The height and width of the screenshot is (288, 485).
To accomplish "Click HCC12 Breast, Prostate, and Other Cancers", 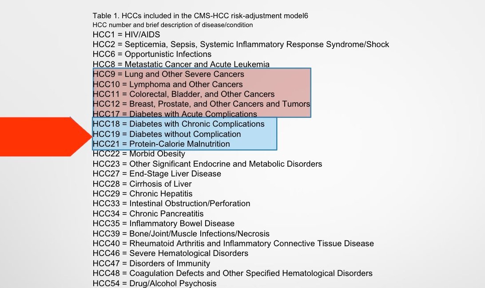I will [x=201, y=104].
